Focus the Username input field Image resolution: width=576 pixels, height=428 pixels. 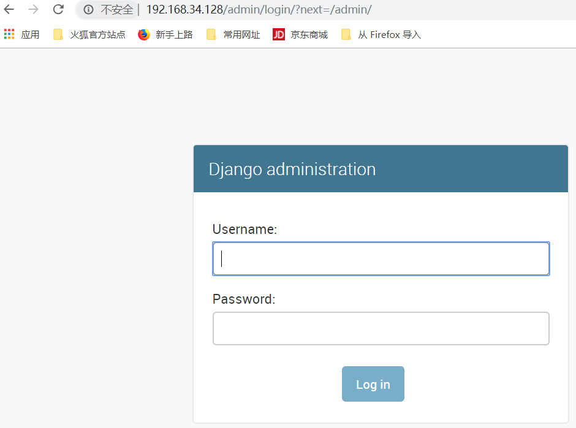pos(381,259)
